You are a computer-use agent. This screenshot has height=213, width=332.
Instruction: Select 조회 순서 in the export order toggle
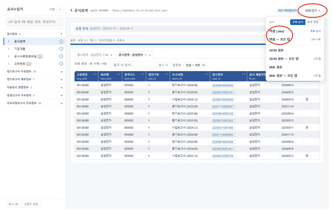click(x=297, y=22)
